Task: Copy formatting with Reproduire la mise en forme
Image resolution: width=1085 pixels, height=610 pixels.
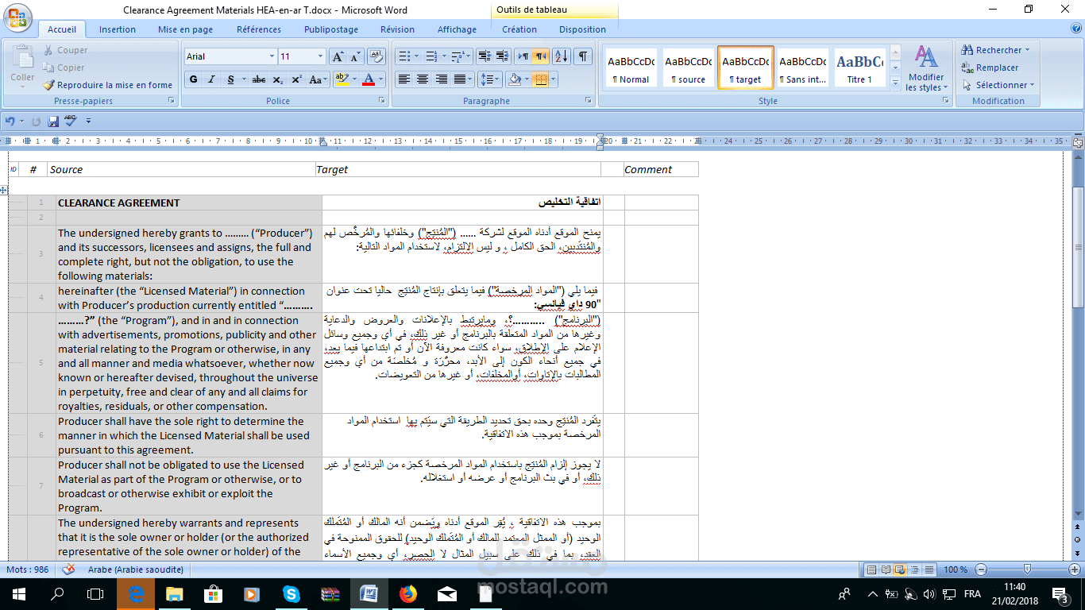Action: [107, 85]
